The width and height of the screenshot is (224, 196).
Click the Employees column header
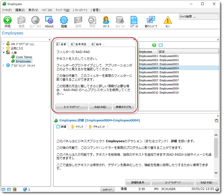tap(148, 51)
